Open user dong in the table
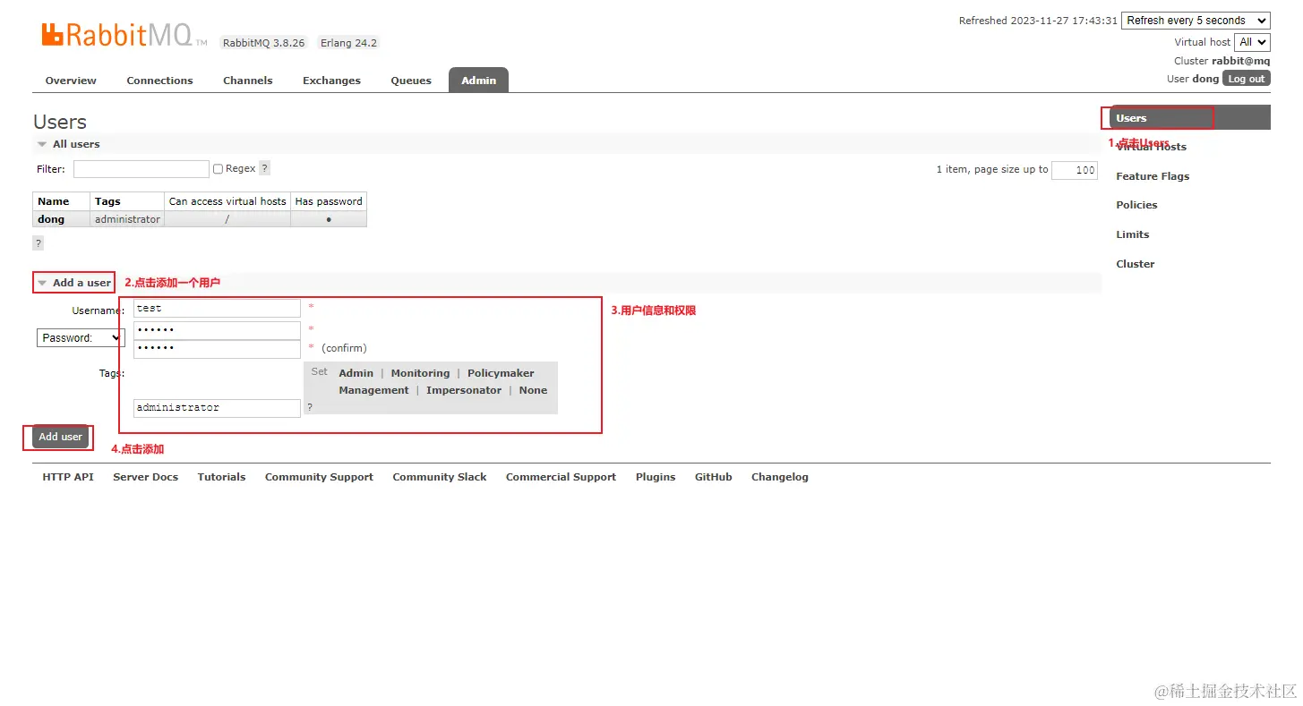Image resolution: width=1303 pixels, height=706 pixels. click(x=51, y=219)
